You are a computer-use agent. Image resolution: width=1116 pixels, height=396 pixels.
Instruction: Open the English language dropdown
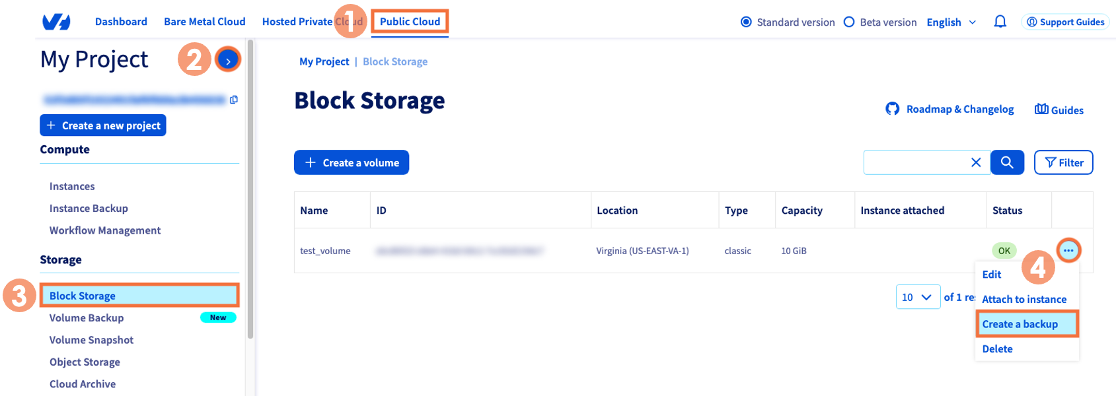point(951,22)
